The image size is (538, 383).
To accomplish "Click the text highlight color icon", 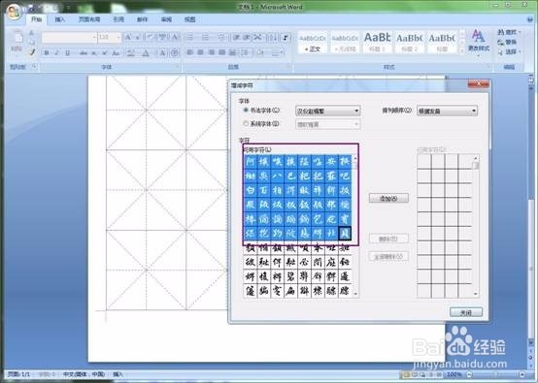I will click(x=131, y=52).
